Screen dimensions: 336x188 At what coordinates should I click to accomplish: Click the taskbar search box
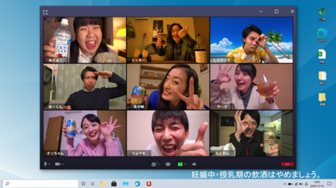pyautogui.click(x=41, y=184)
